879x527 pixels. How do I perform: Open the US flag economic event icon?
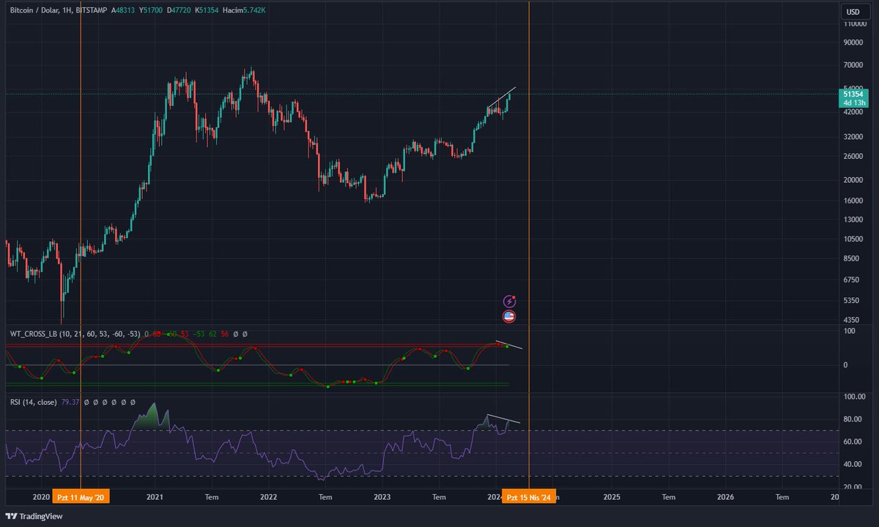tap(508, 316)
